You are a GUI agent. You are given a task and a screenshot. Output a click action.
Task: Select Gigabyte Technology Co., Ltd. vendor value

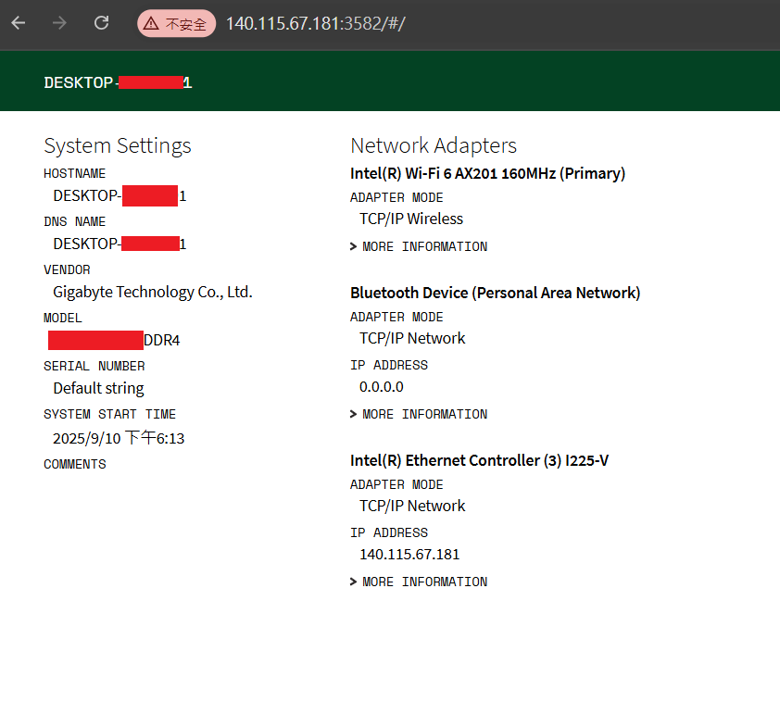point(153,292)
